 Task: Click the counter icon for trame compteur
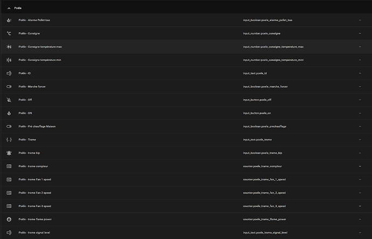click(x=9, y=166)
